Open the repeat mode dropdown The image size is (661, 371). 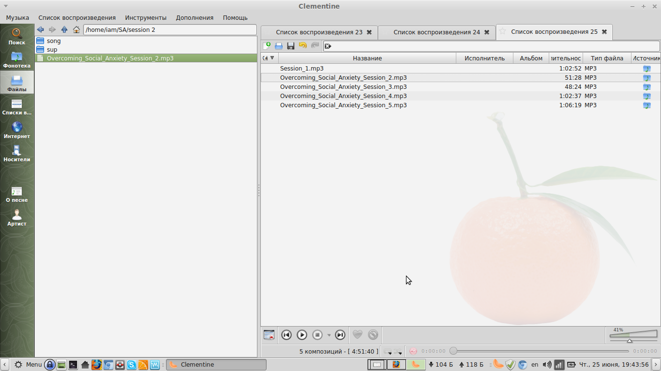coord(388,352)
